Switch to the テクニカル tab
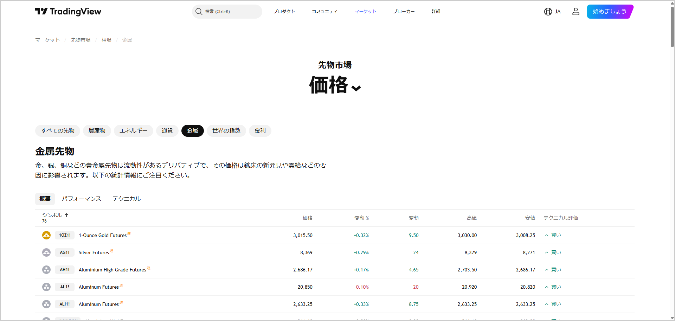 126,199
